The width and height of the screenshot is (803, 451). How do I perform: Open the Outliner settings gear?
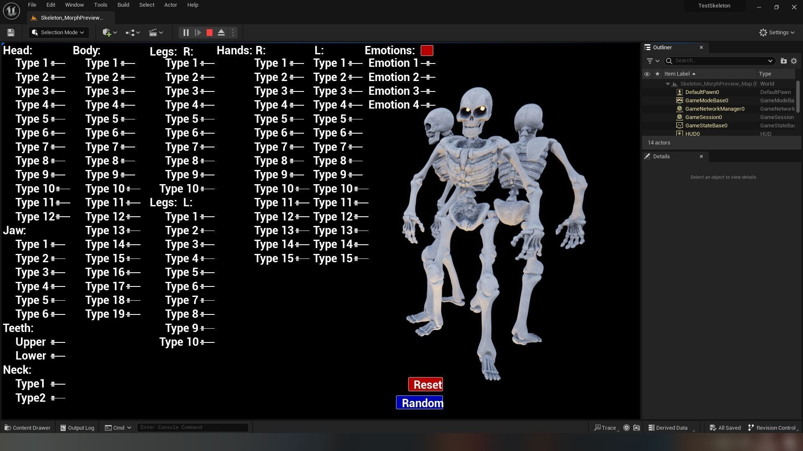coord(794,61)
